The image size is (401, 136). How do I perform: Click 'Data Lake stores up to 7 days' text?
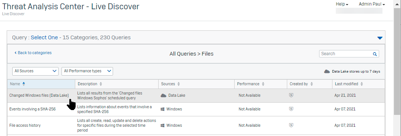coord(356,72)
